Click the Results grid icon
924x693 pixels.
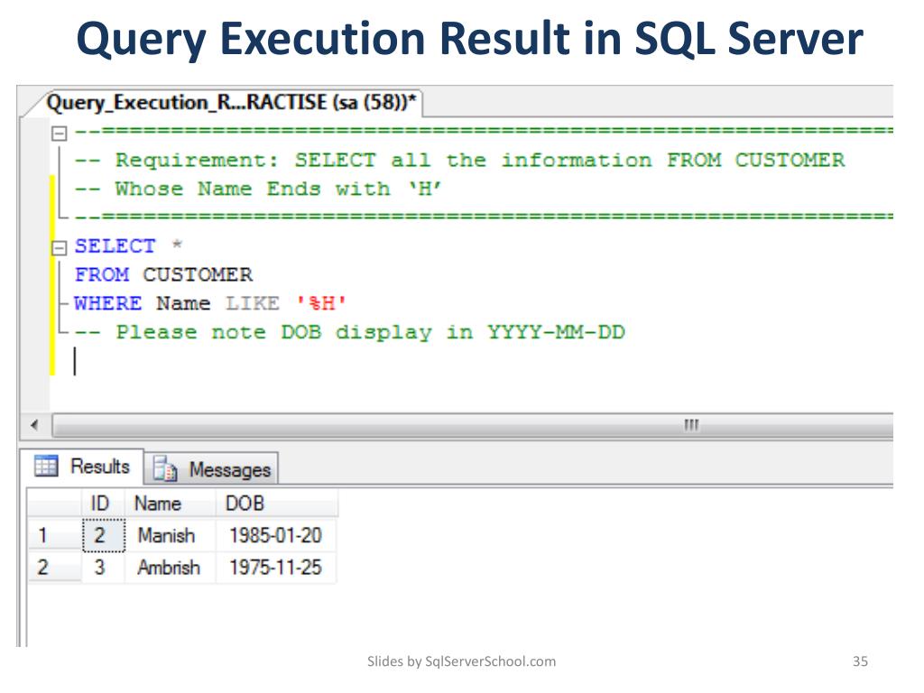tap(46, 467)
